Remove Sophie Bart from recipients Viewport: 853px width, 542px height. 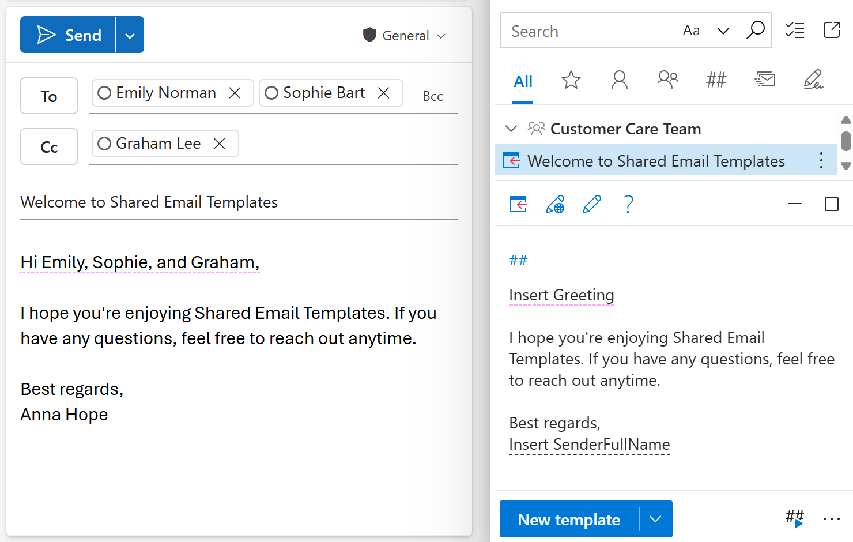coord(383,93)
